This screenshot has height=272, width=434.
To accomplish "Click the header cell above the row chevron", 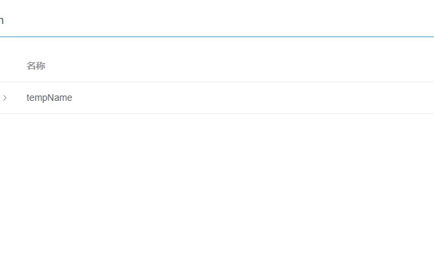I will tap(5, 66).
